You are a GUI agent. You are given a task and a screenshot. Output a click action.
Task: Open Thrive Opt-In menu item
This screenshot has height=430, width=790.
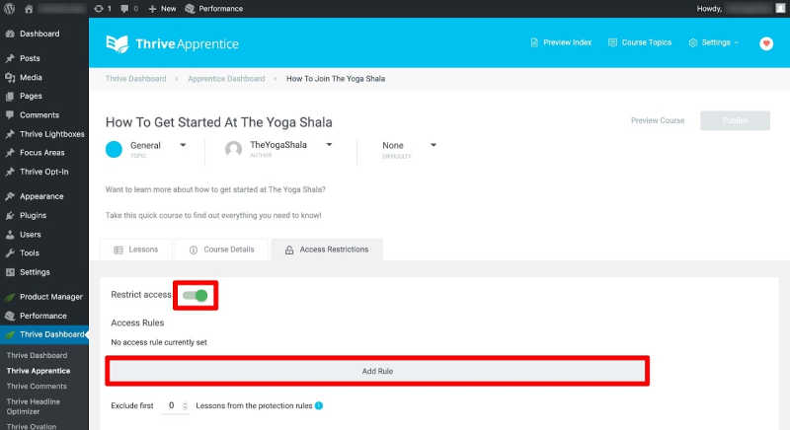coord(44,172)
